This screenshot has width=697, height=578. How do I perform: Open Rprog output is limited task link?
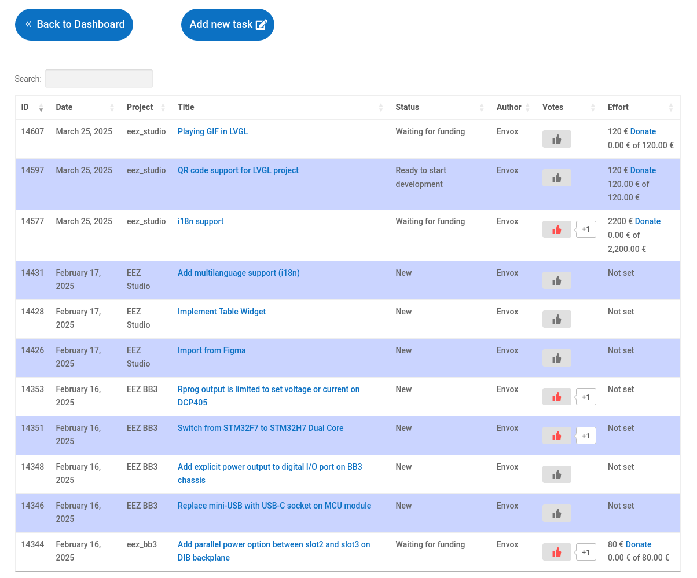point(269,396)
